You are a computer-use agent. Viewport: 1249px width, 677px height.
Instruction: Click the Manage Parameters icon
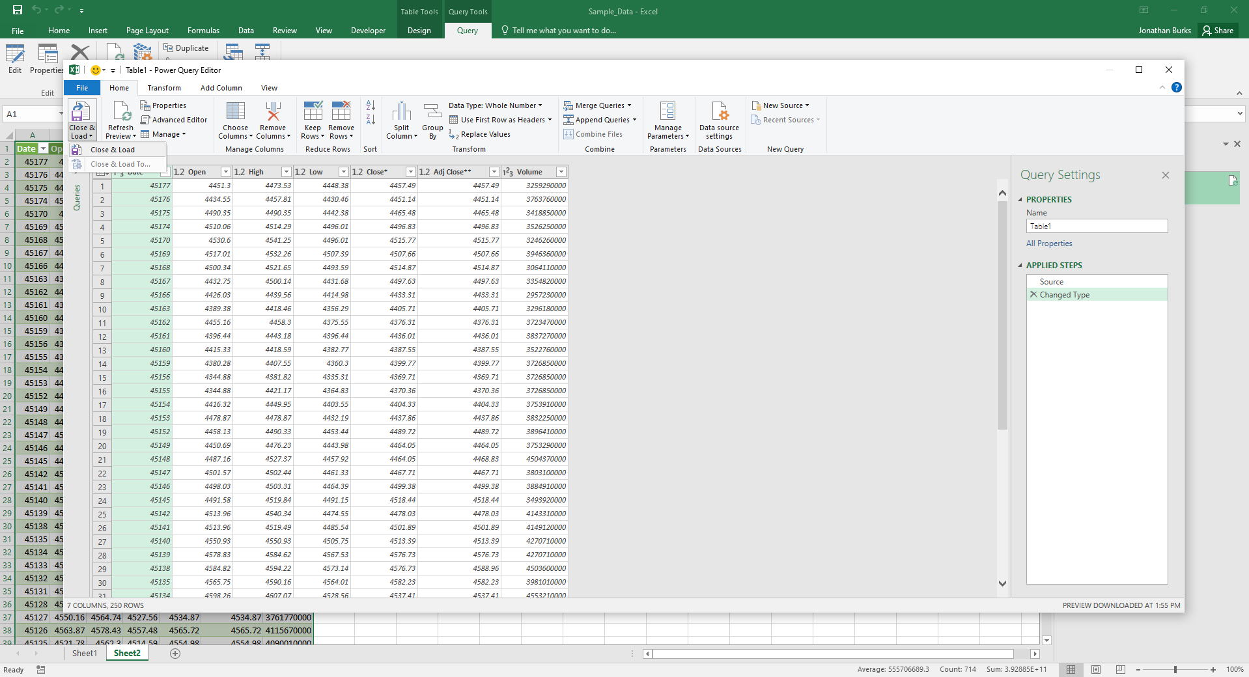668,111
